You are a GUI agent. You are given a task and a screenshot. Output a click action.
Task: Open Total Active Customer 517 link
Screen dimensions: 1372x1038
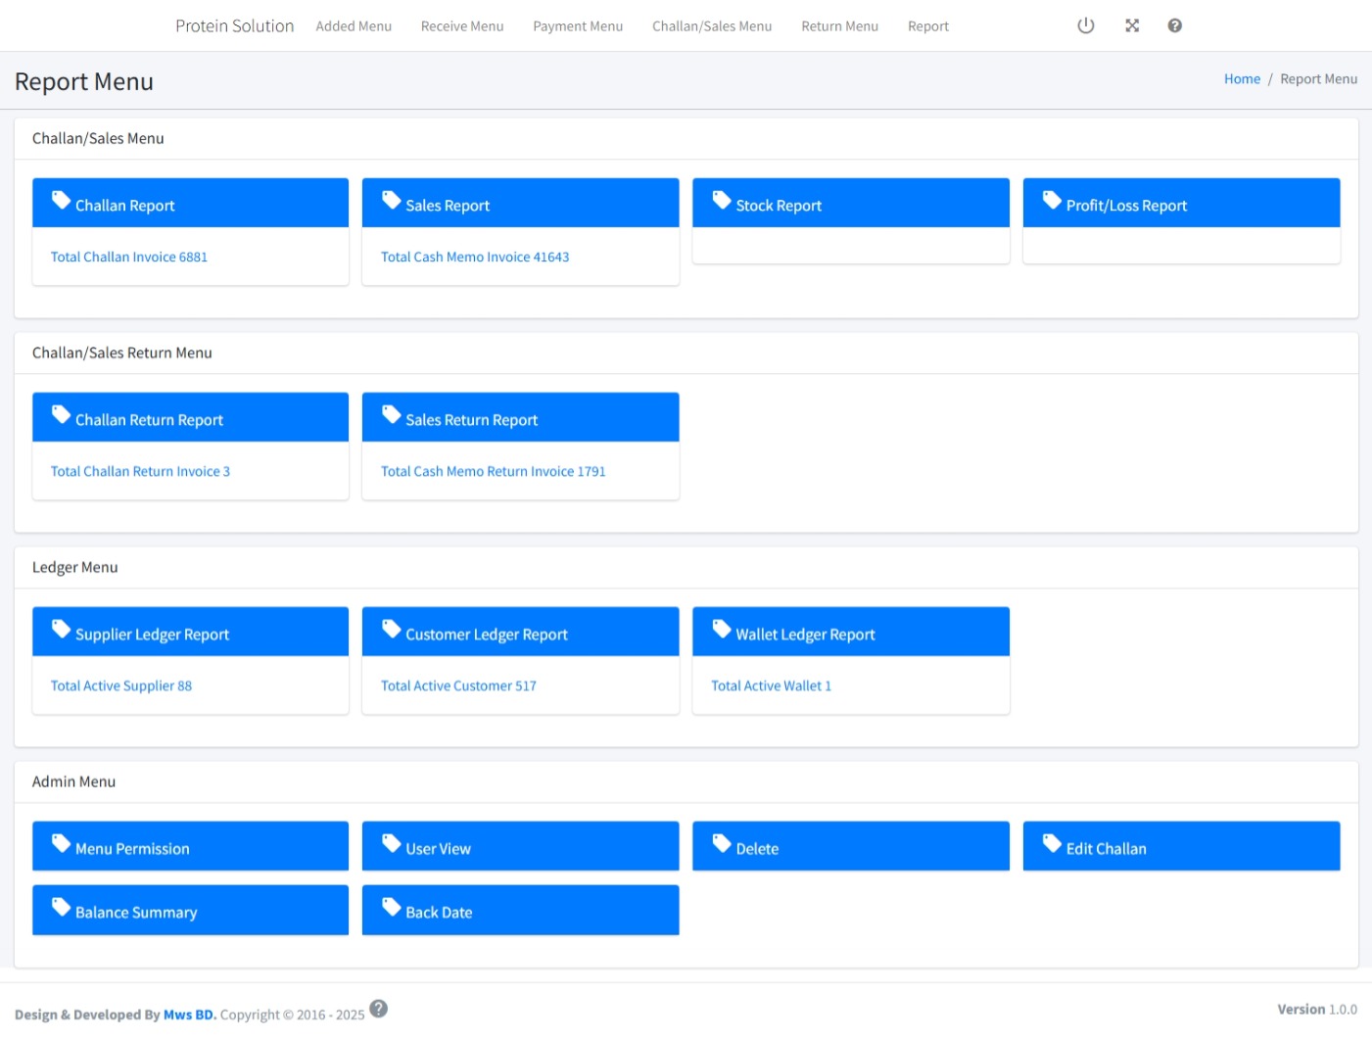coord(458,686)
